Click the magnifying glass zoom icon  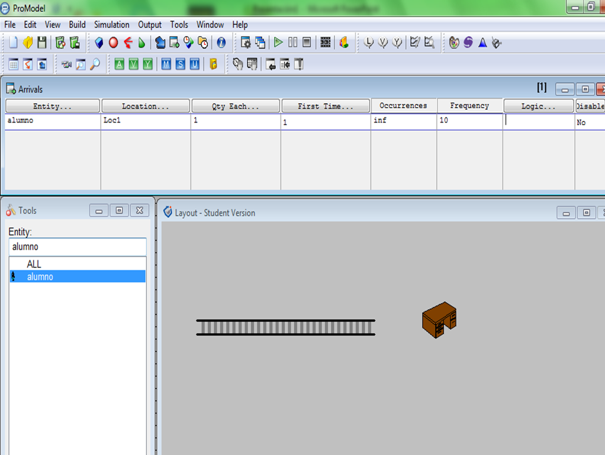pyautogui.click(x=95, y=64)
